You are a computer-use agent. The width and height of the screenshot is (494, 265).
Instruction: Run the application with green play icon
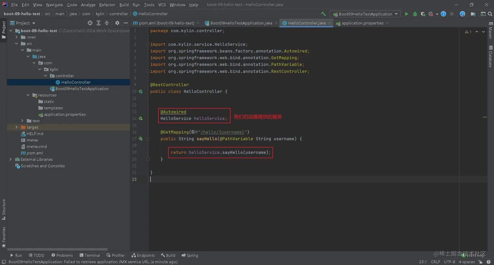406,14
